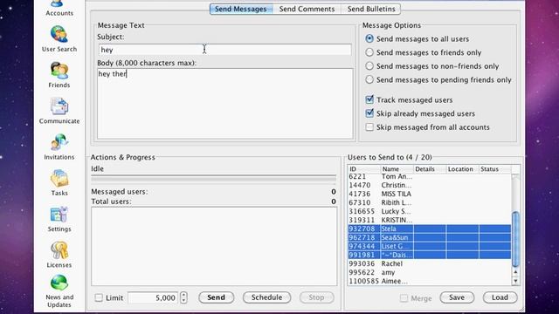This screenshot has width=559, height=314.
Task: Click the Details column header
Action: [x=430, y=169]
